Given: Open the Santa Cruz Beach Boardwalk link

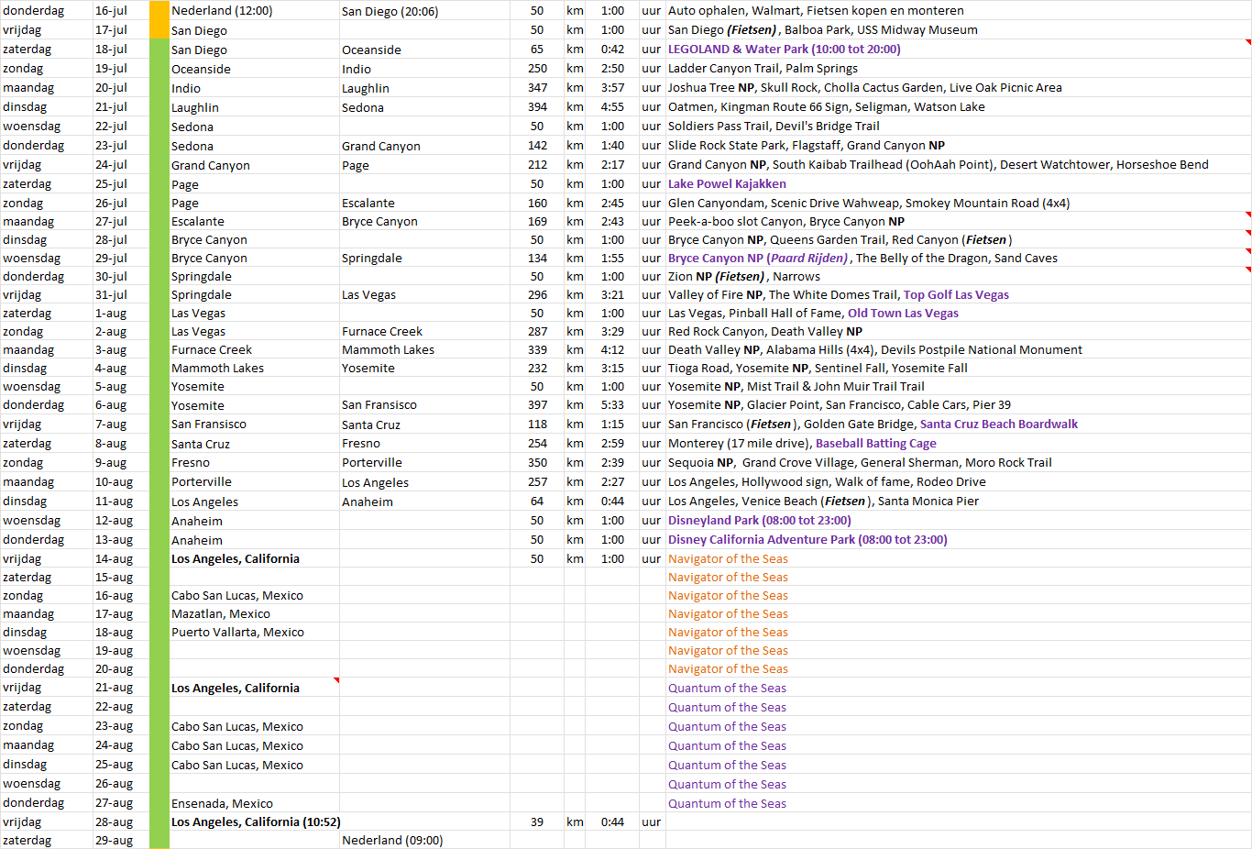Looking at the screenshot, I should click(998, 424).
